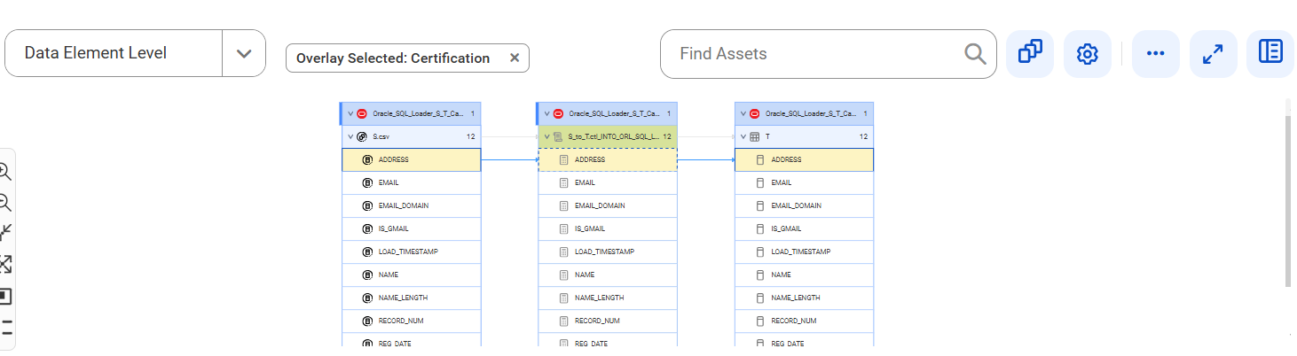Viewport: 1297px width, 356px height.
Task: Collapse the Oracle_SQL_Loader header above S.csv
Action: 350,113
